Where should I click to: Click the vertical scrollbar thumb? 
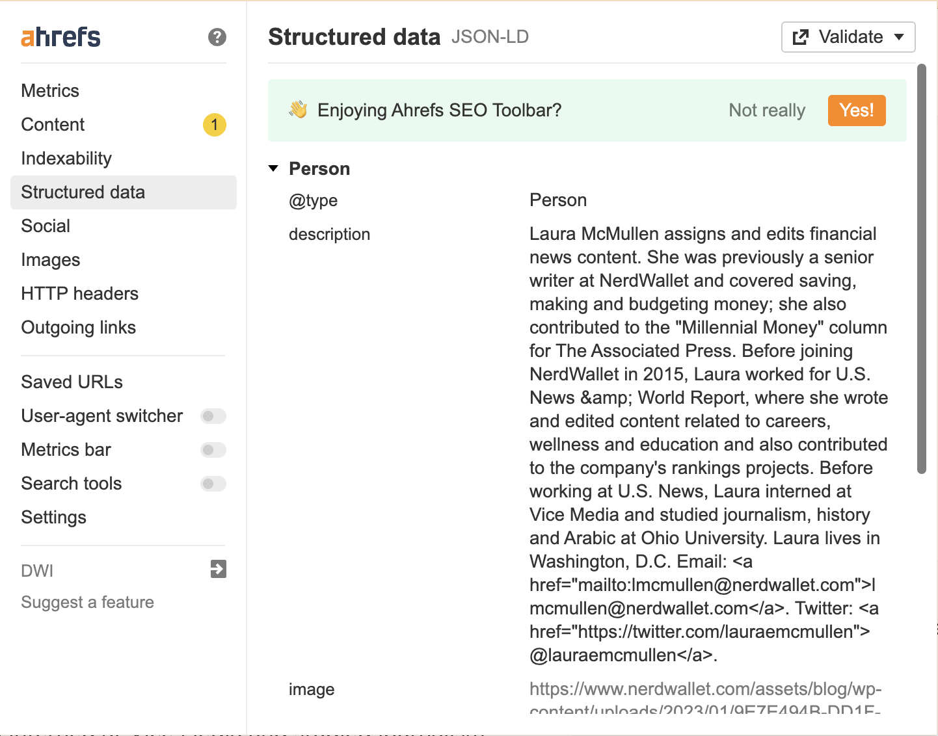click(x=921, y=269)
